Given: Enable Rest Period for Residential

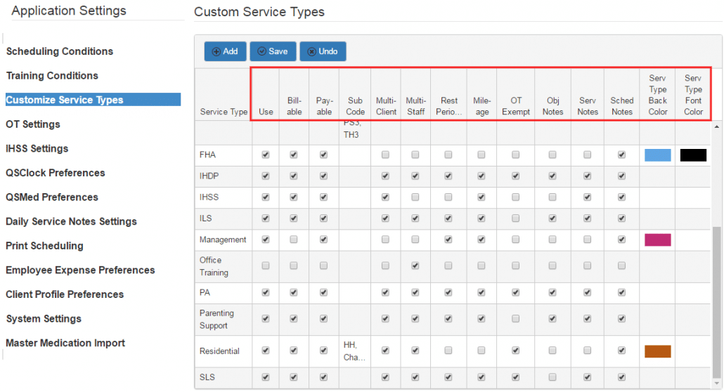Looking at the screenshot, I should click(448, 351).
